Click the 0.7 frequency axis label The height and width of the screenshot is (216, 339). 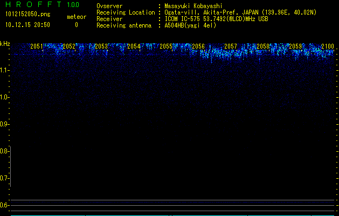coord(4,178)
